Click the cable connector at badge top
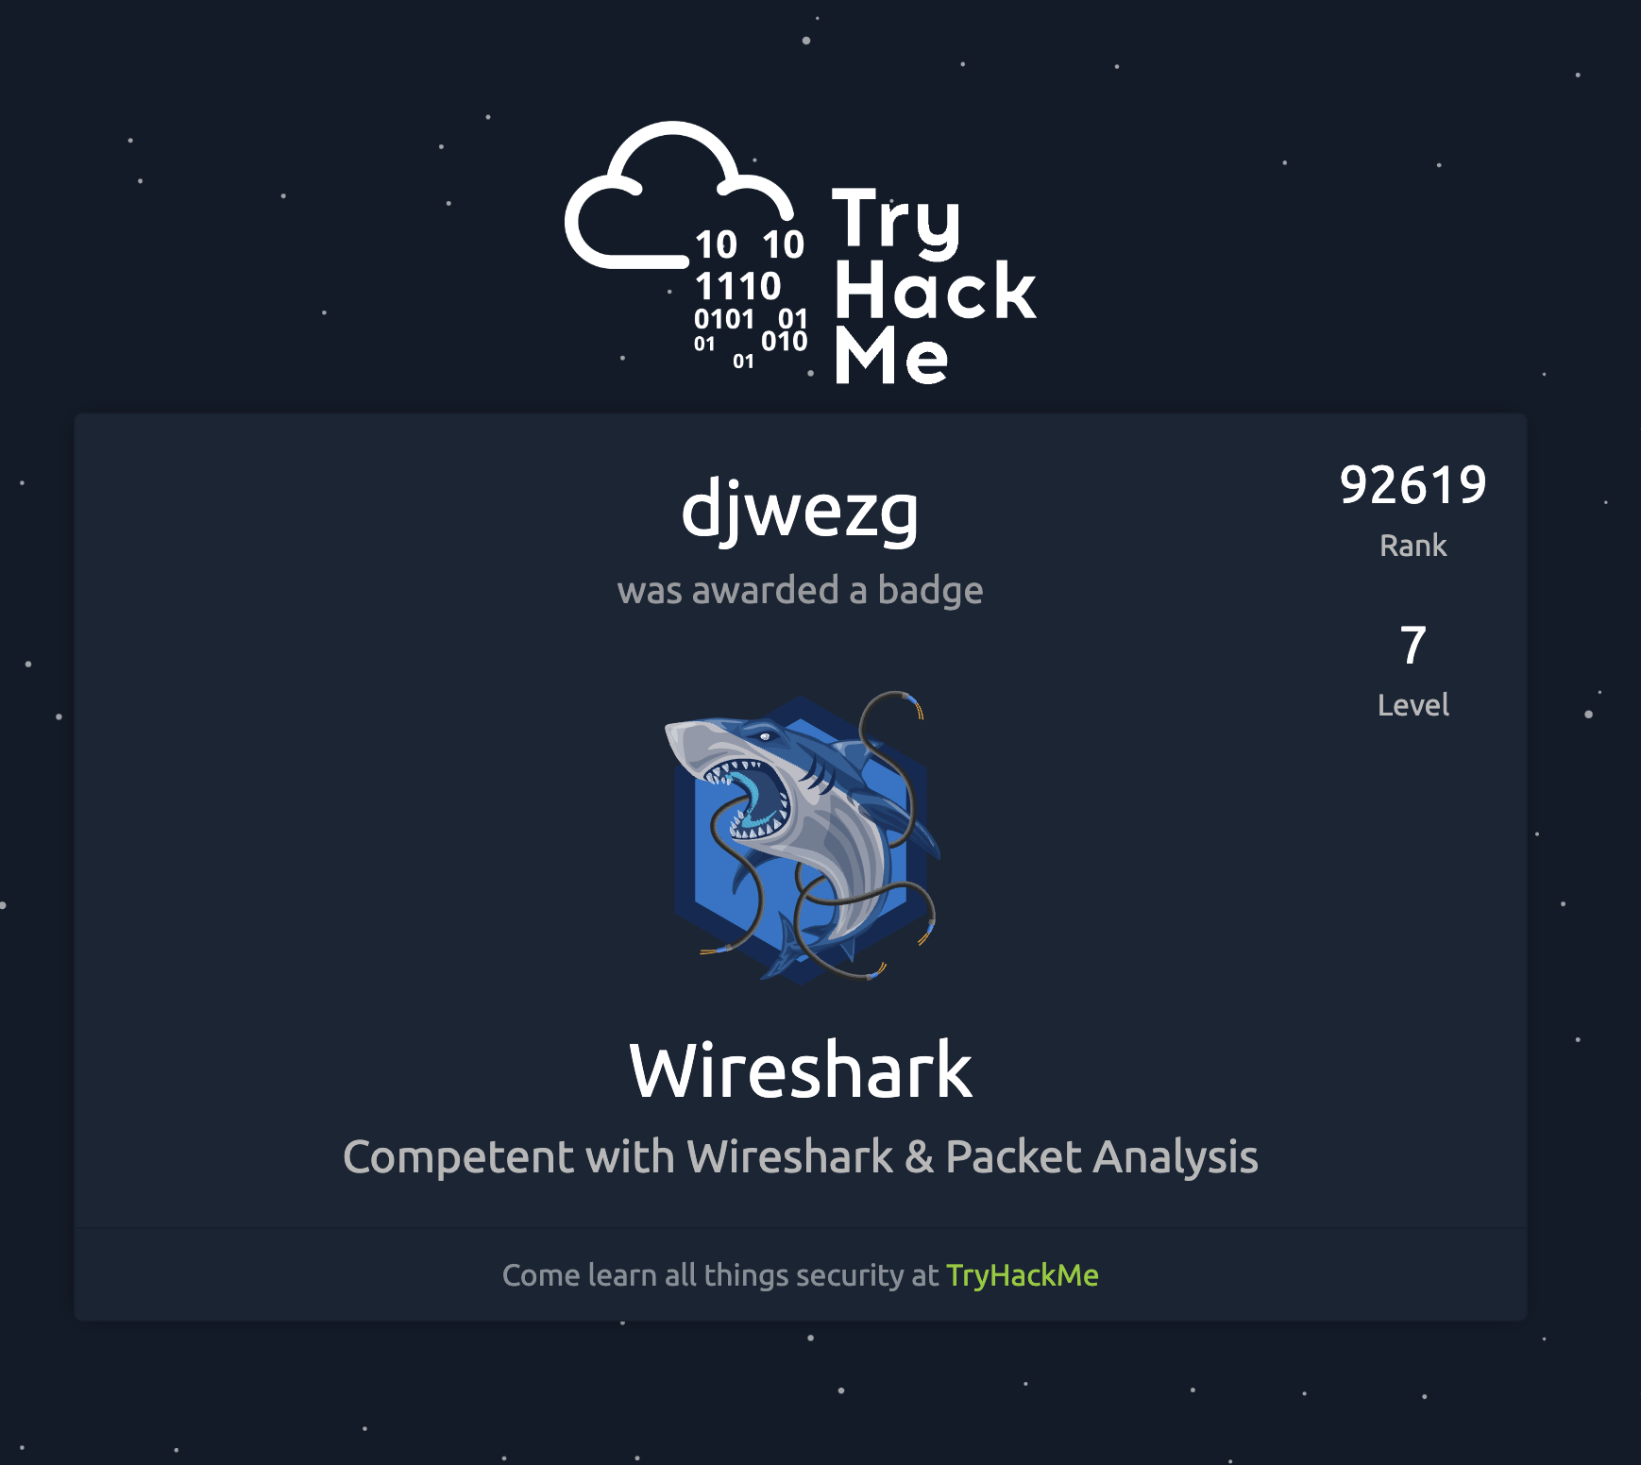 coord(912,704)
